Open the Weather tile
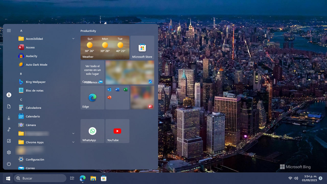 click(105, 48)
